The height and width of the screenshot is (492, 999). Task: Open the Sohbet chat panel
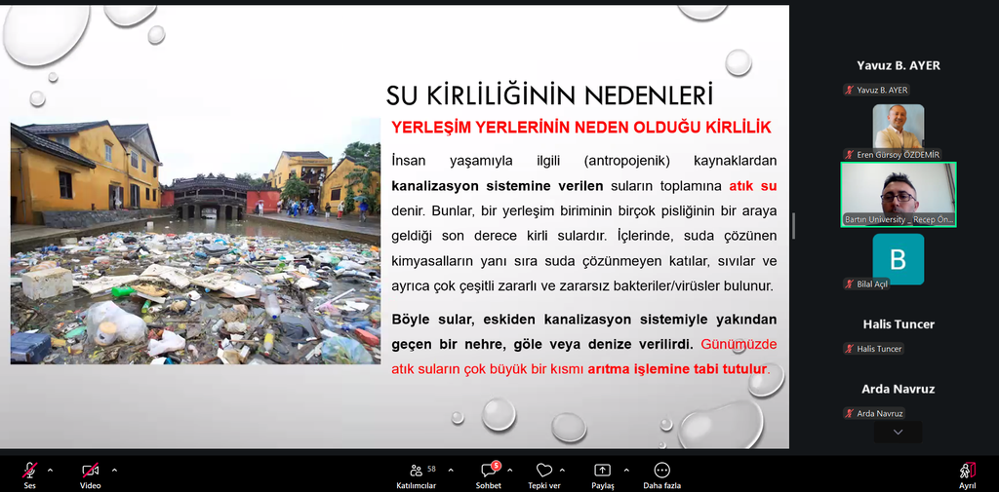point(488,471)
